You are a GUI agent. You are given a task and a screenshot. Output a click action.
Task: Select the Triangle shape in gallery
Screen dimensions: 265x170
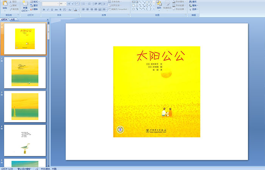(137, 5)
